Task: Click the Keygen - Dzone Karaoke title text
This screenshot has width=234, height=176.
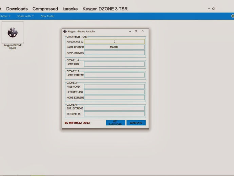Action: tap(81, 31)
